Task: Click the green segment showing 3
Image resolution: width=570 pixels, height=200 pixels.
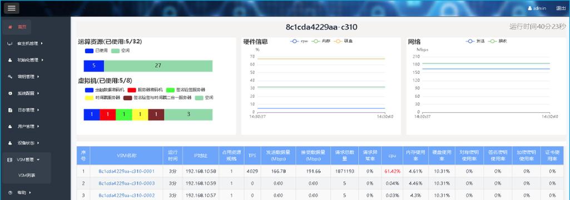Action: click(189, 114)
